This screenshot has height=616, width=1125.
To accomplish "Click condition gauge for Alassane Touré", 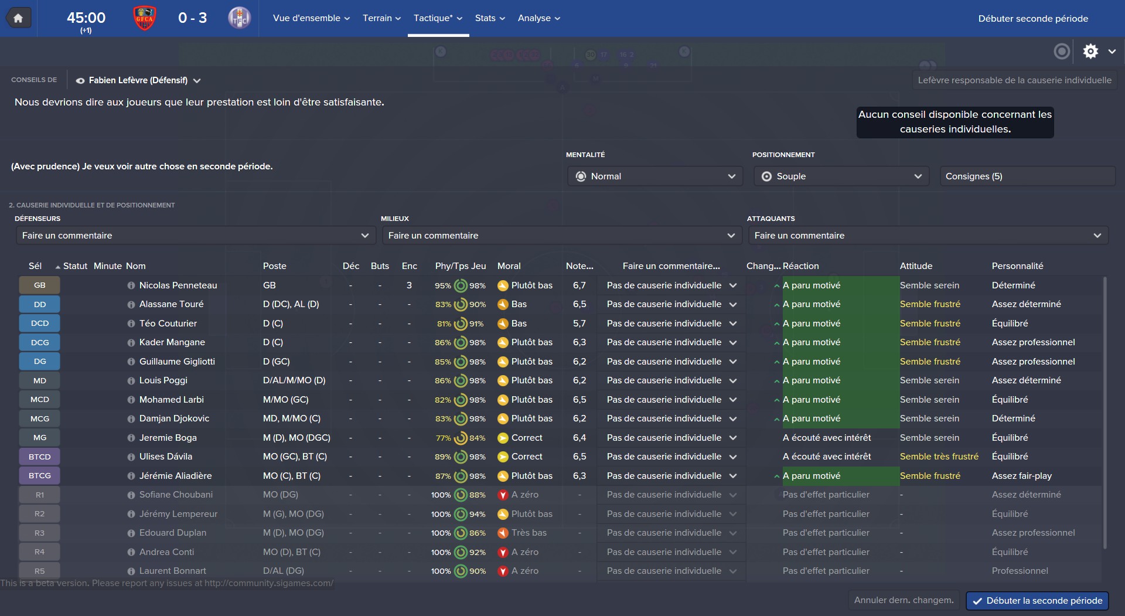I will [461, 305].
